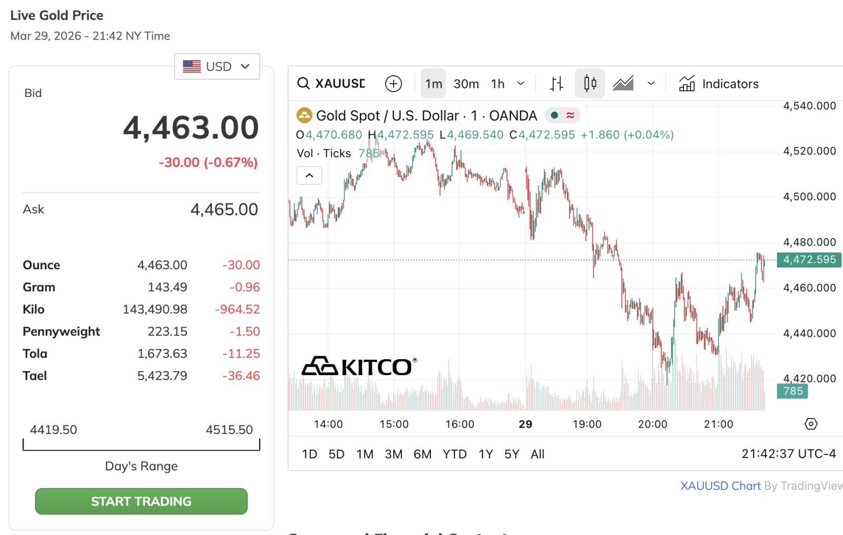Screen dimensions: 843x535
Task: Expand the time interval dropdown arrow
Action: 521,84
